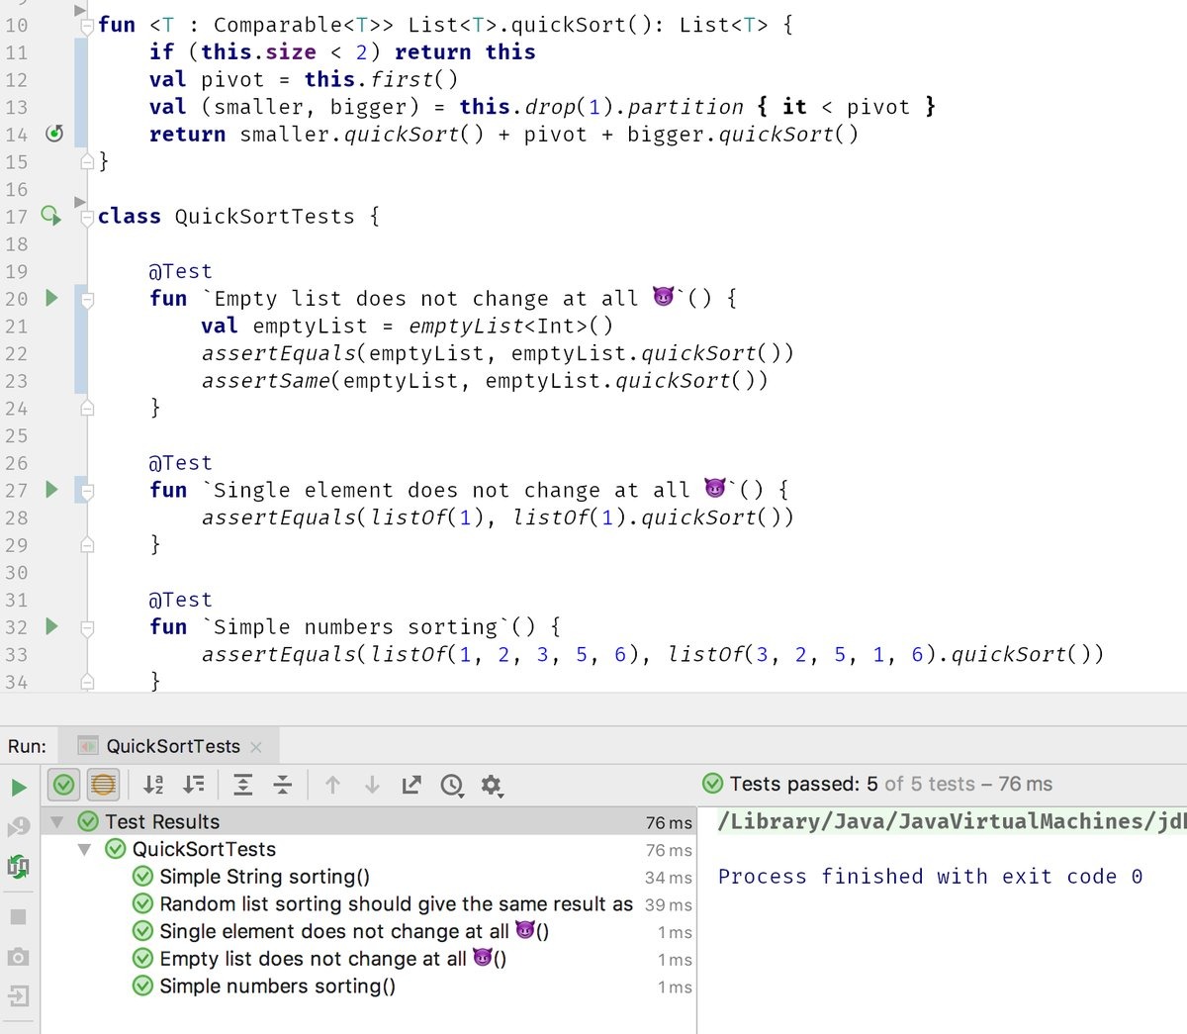Collapse the QuickSortTests tree node
This screenshot has width=1187, height=1034.
pyautogui.click(x=84, y=849)
